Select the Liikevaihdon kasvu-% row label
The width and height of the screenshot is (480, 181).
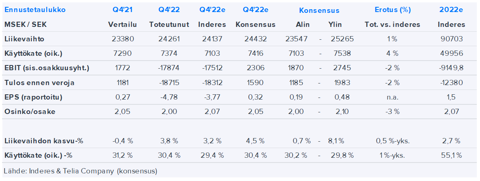(x=44, y=141)
